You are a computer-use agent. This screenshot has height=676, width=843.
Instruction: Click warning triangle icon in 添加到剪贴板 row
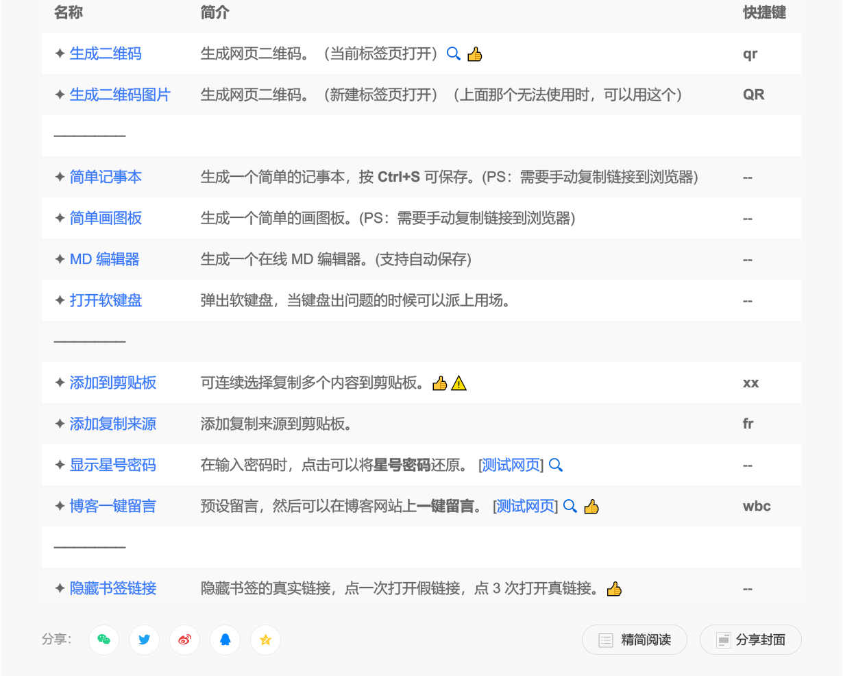coord(459,383)
